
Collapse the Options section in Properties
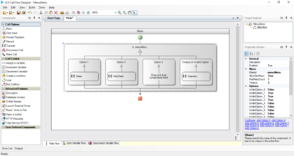[x=246, y=86]
